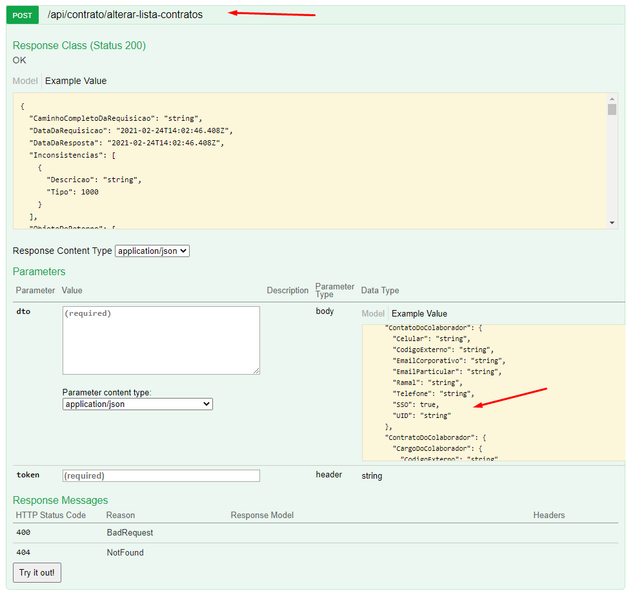The image size is (626, 593).
Task: Click the response example JSON block
Action: (310, 160)
